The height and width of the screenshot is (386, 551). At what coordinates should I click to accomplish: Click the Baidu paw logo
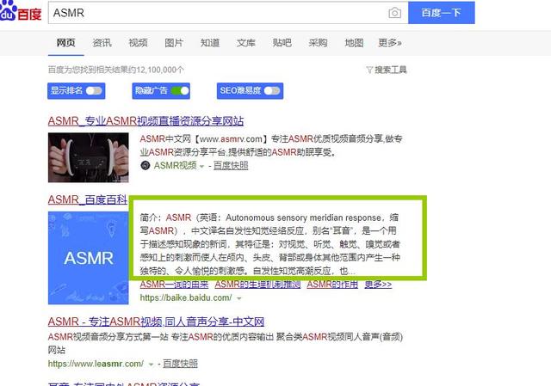pyautogui.click(x=9, y=10)
